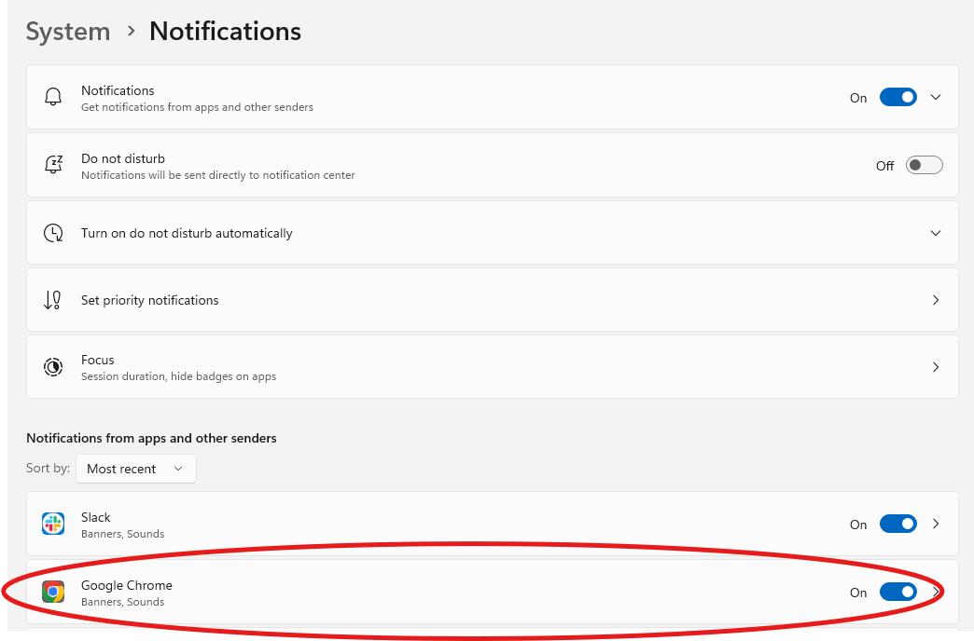Click the Focus session icon
This screenshot has width=974, height=641.
pyautogui.click(x=53, y=367)
